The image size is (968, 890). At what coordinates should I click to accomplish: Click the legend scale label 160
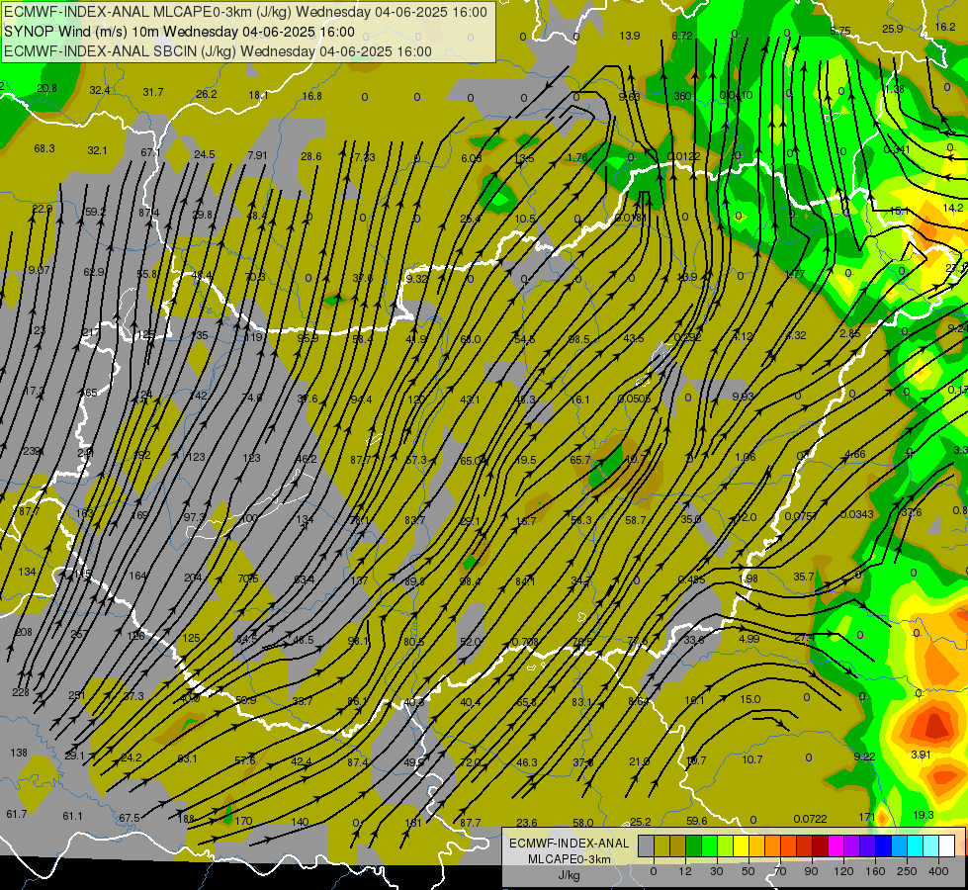[x=875, y=871]
